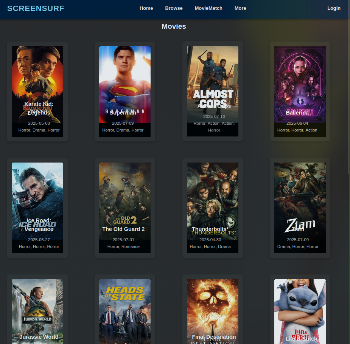This screenshot has width=350, height=344.
Task: Click Ziam's release date 2025-07-09
Action: [x=298, y=240]
